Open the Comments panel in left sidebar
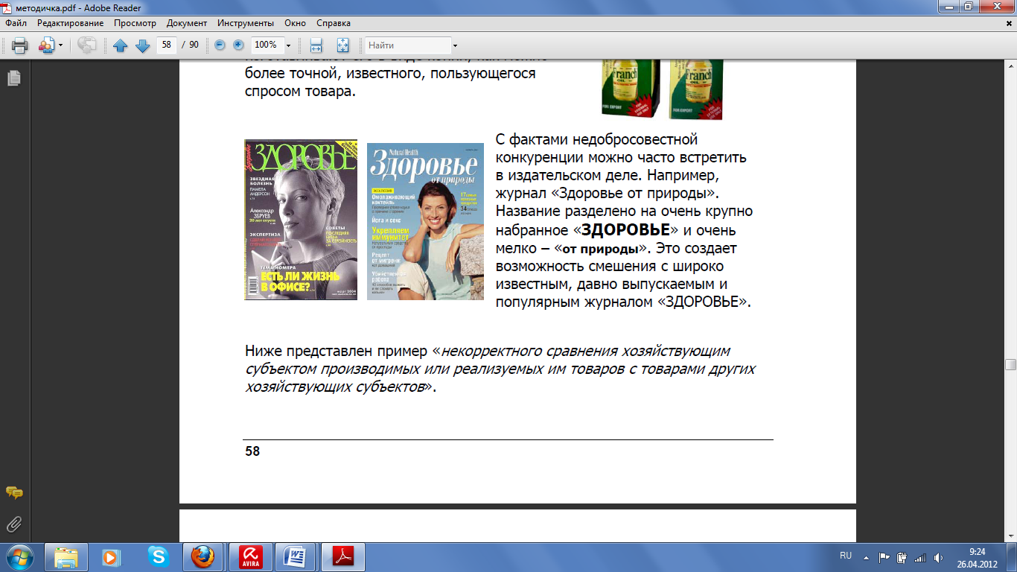Image resolution: width=1017 pixels, height=572 pixels. pos(13,493)
